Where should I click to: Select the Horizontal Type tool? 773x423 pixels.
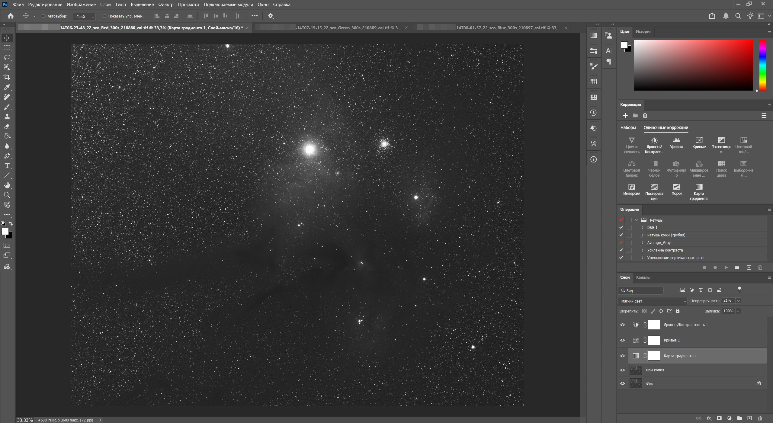click(x=7, y=165)
